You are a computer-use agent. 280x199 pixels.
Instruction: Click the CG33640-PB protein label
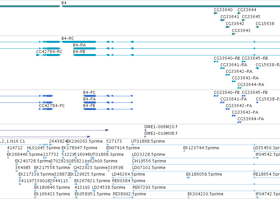point(227,93)
